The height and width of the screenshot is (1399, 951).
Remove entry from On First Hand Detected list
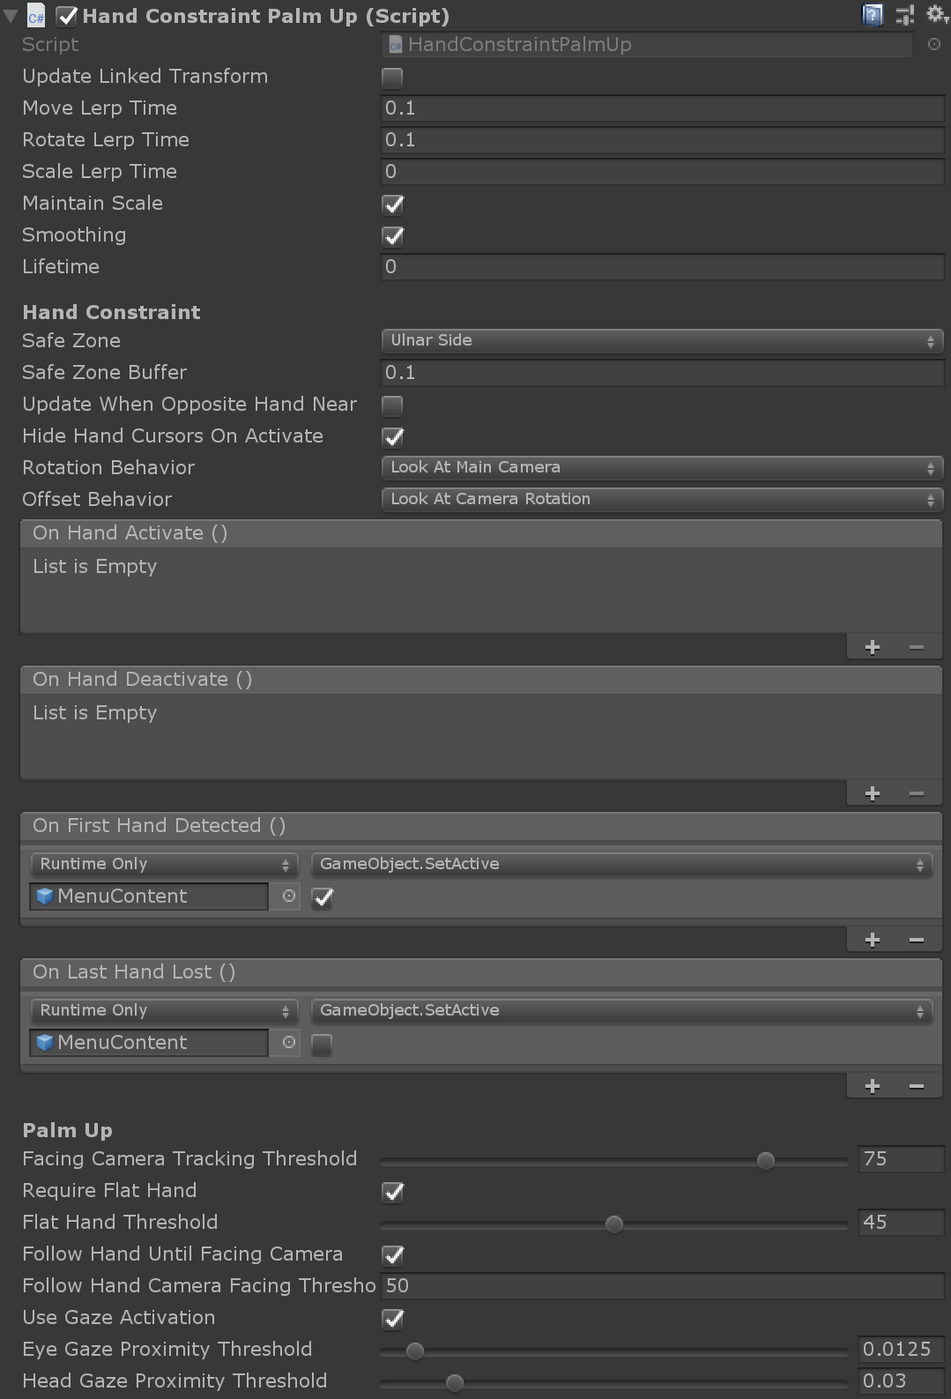(x=917, y=940)
